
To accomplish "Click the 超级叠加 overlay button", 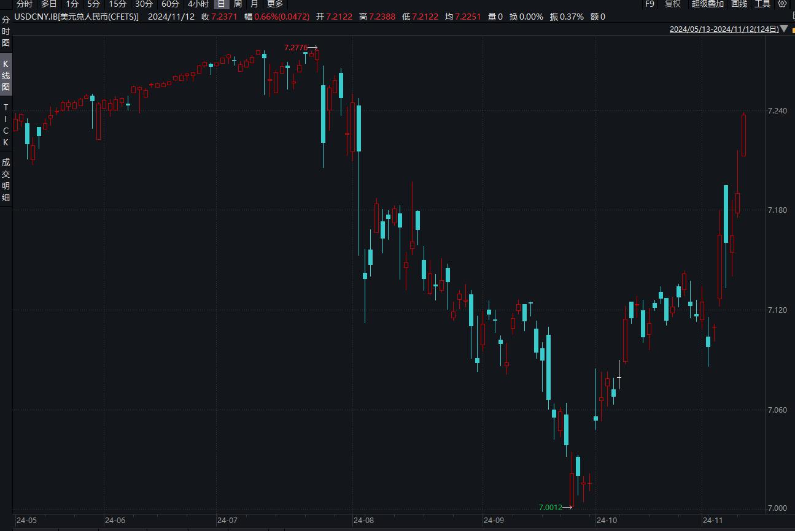I will click(707, 4).
